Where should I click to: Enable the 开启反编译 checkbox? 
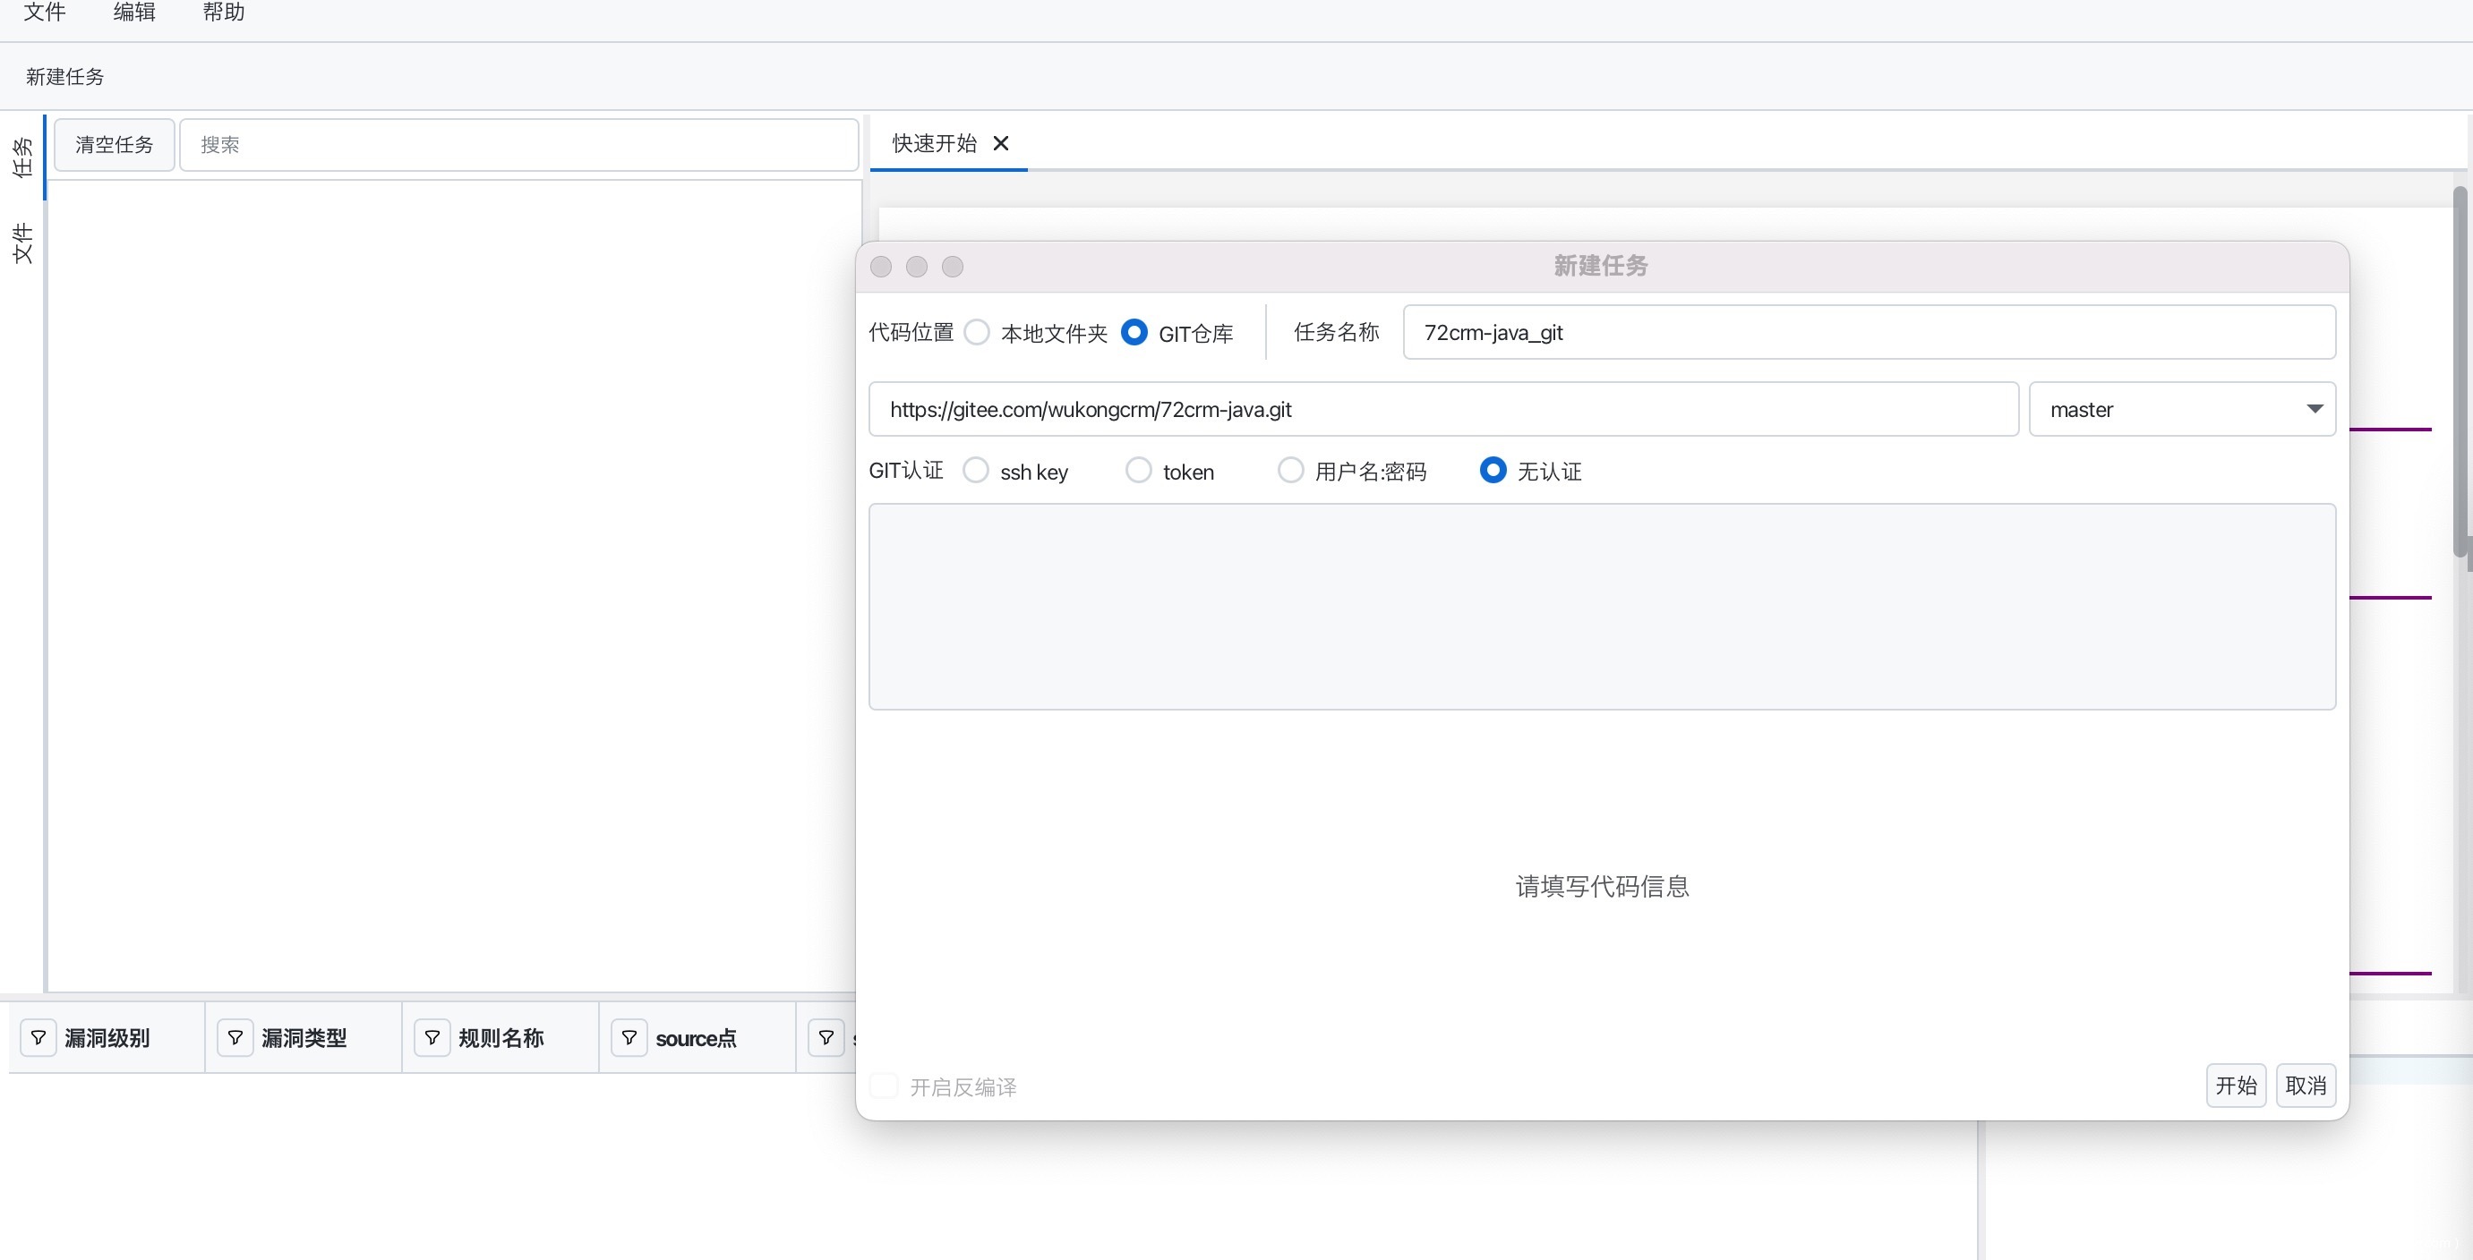click(885, 1085)
